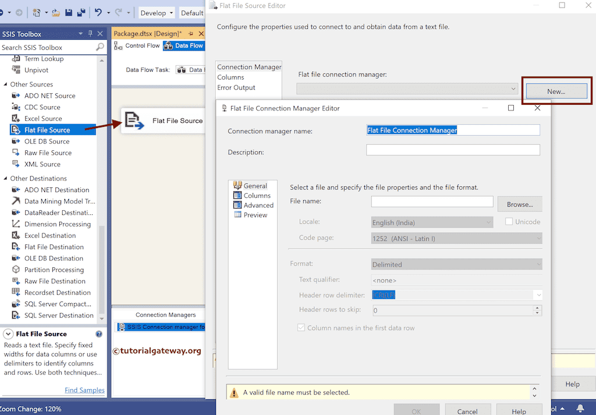Enable the Unicode checkbox
596x415 pixels.
coord(509,221)
